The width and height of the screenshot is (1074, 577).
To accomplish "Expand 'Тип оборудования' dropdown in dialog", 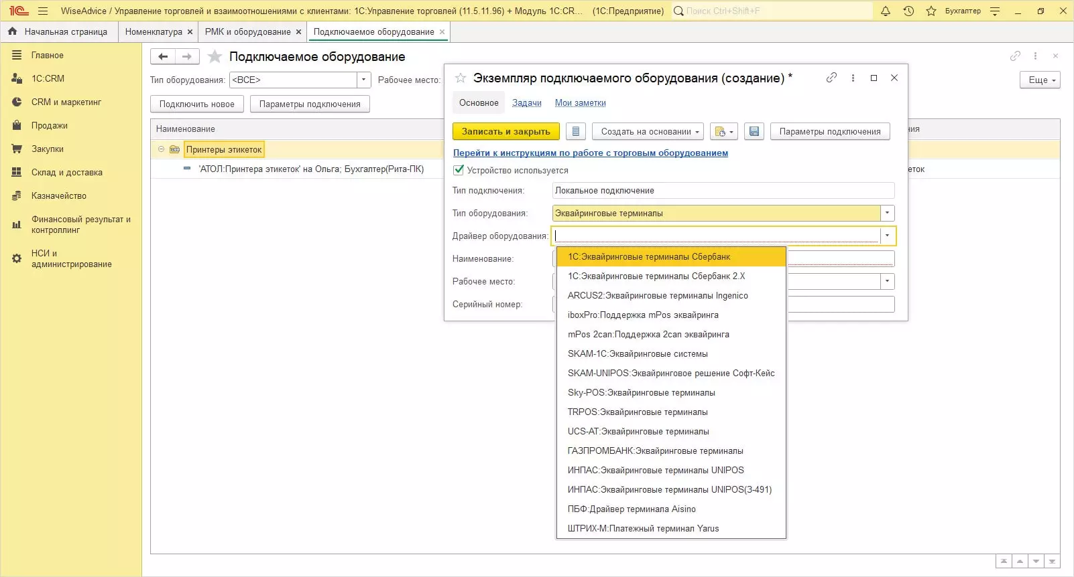I will [887, 214].
